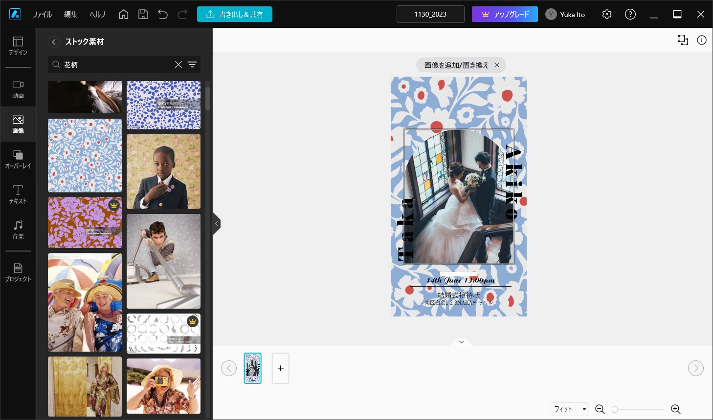
Task: Select the woman holding yellow camera photo
Action: (x=164, y=386)
